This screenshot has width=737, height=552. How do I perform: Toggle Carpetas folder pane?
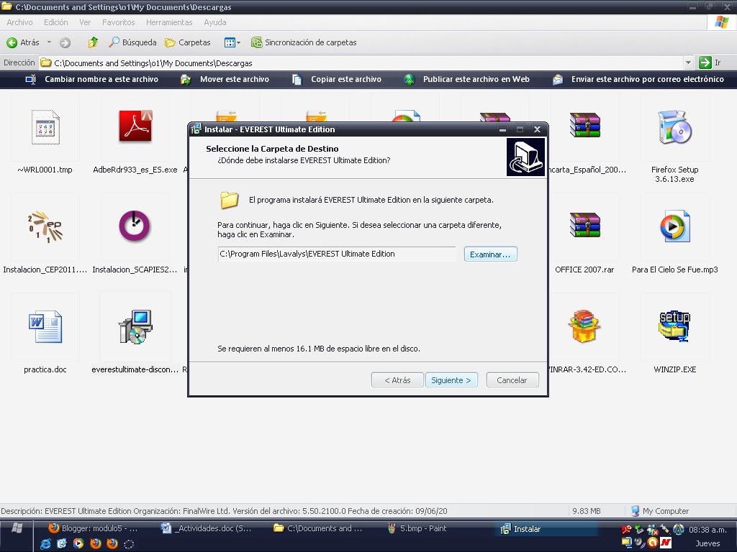point(188,42)
